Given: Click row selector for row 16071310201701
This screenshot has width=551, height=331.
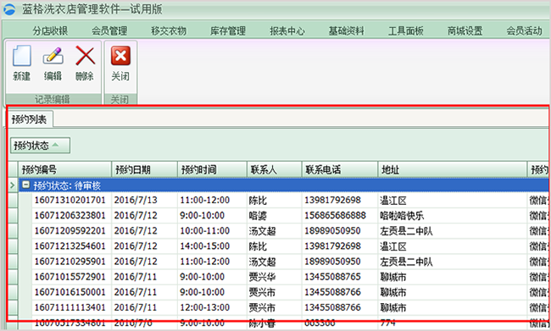Looking at the screenshot, I should [x=13, y=200].
